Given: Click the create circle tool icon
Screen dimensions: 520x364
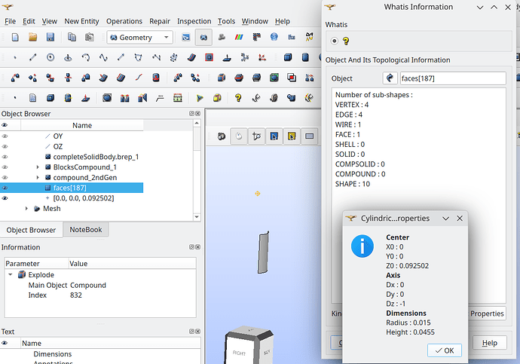Looking at the screenshot, I should point(50,57).
